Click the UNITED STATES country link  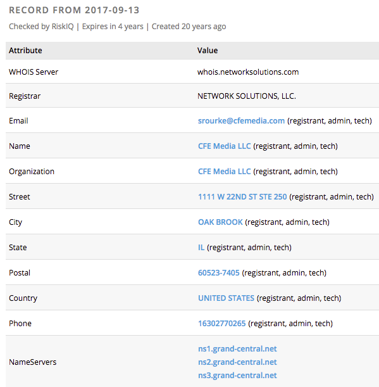(226, 298)
